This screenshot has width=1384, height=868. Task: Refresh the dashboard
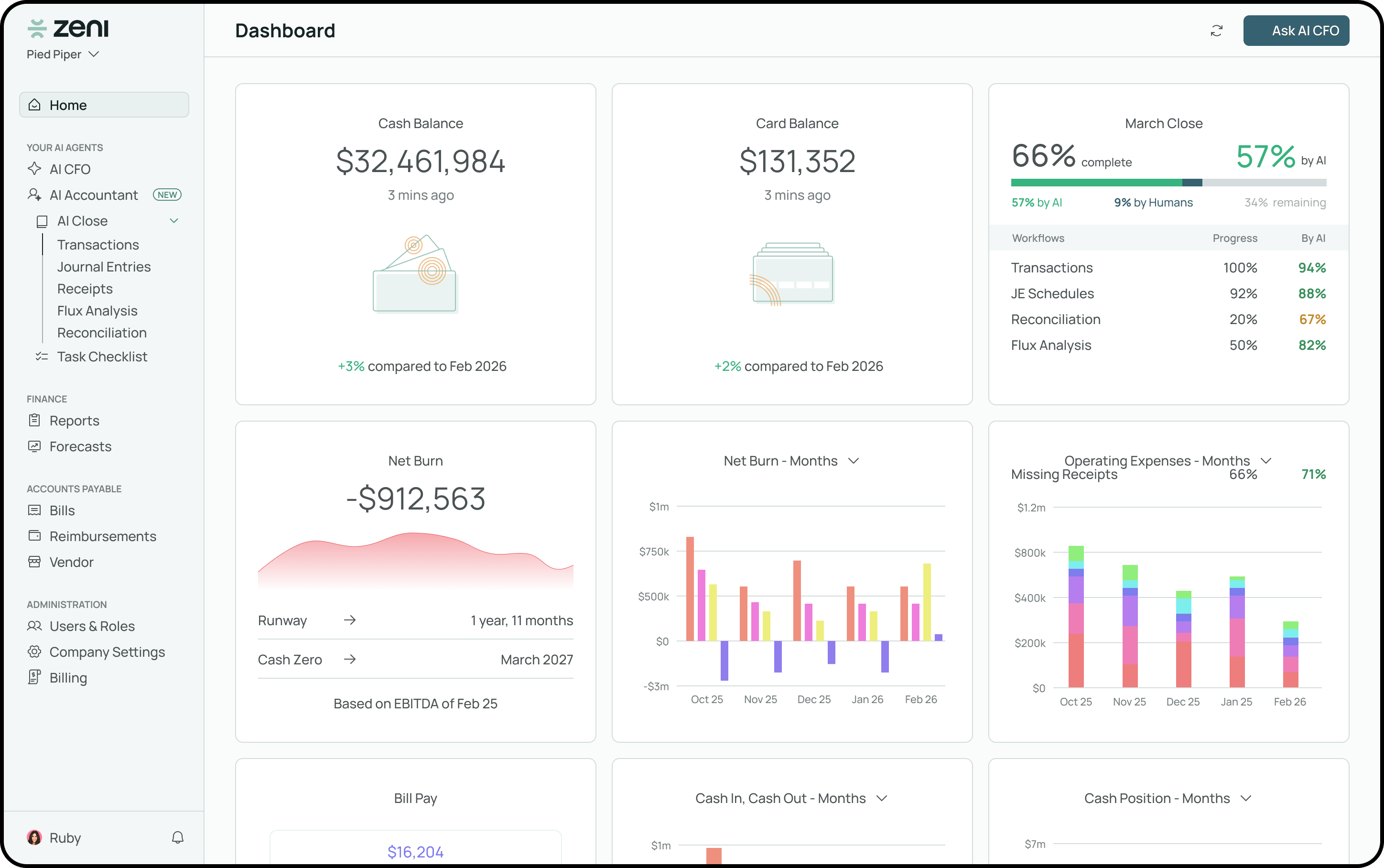(1216, 31)
